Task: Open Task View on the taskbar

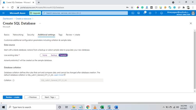Action: (x=66, y=107)
